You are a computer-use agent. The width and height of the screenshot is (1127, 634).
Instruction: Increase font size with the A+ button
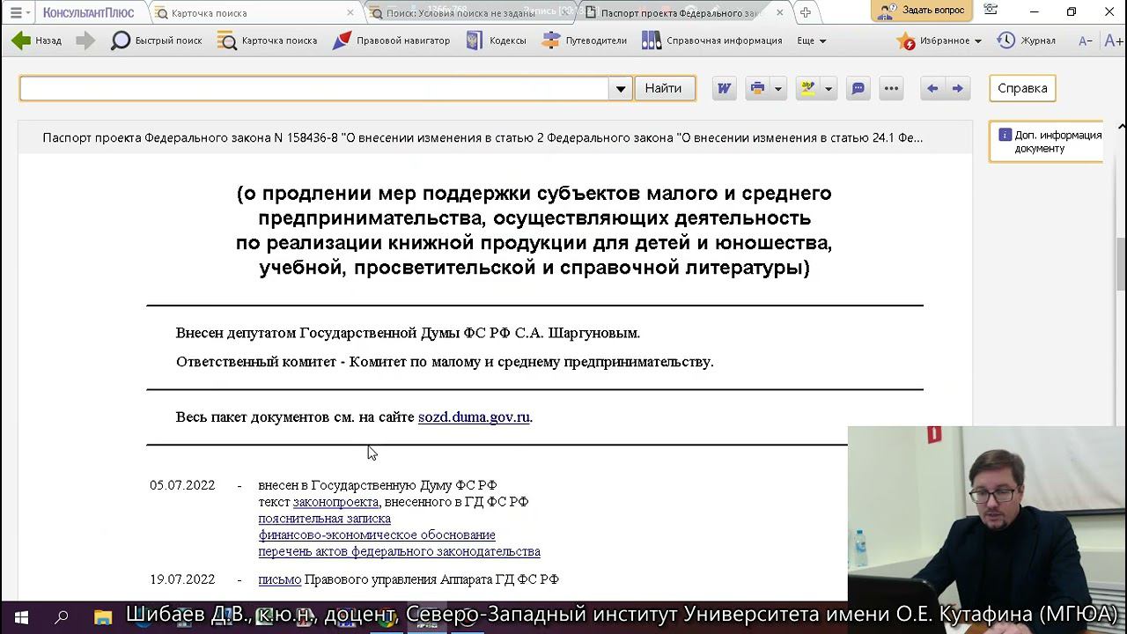tap(1113, 41)
